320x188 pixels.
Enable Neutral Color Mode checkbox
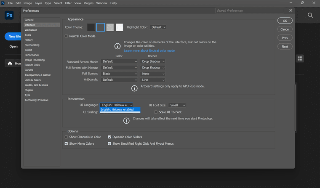(66, 36)
